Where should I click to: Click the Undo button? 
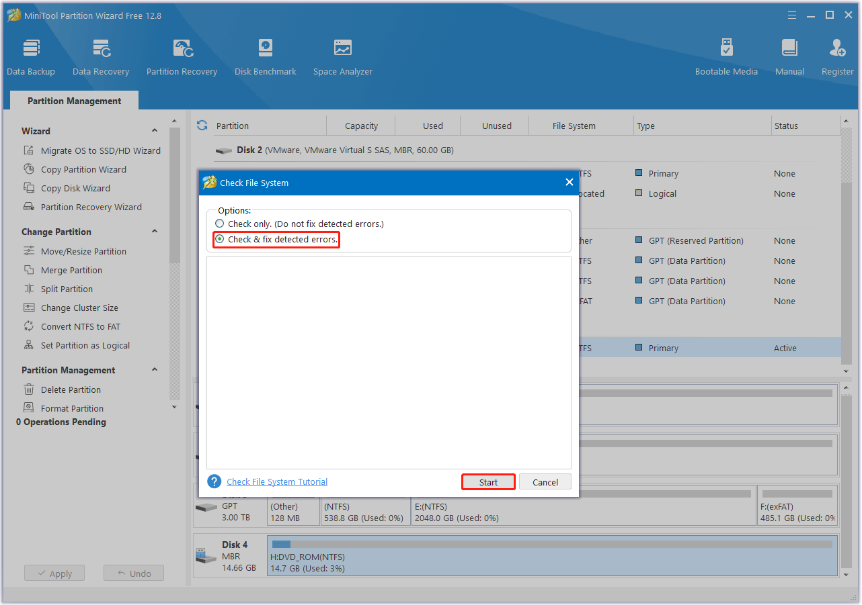click(x=134, y=573)
